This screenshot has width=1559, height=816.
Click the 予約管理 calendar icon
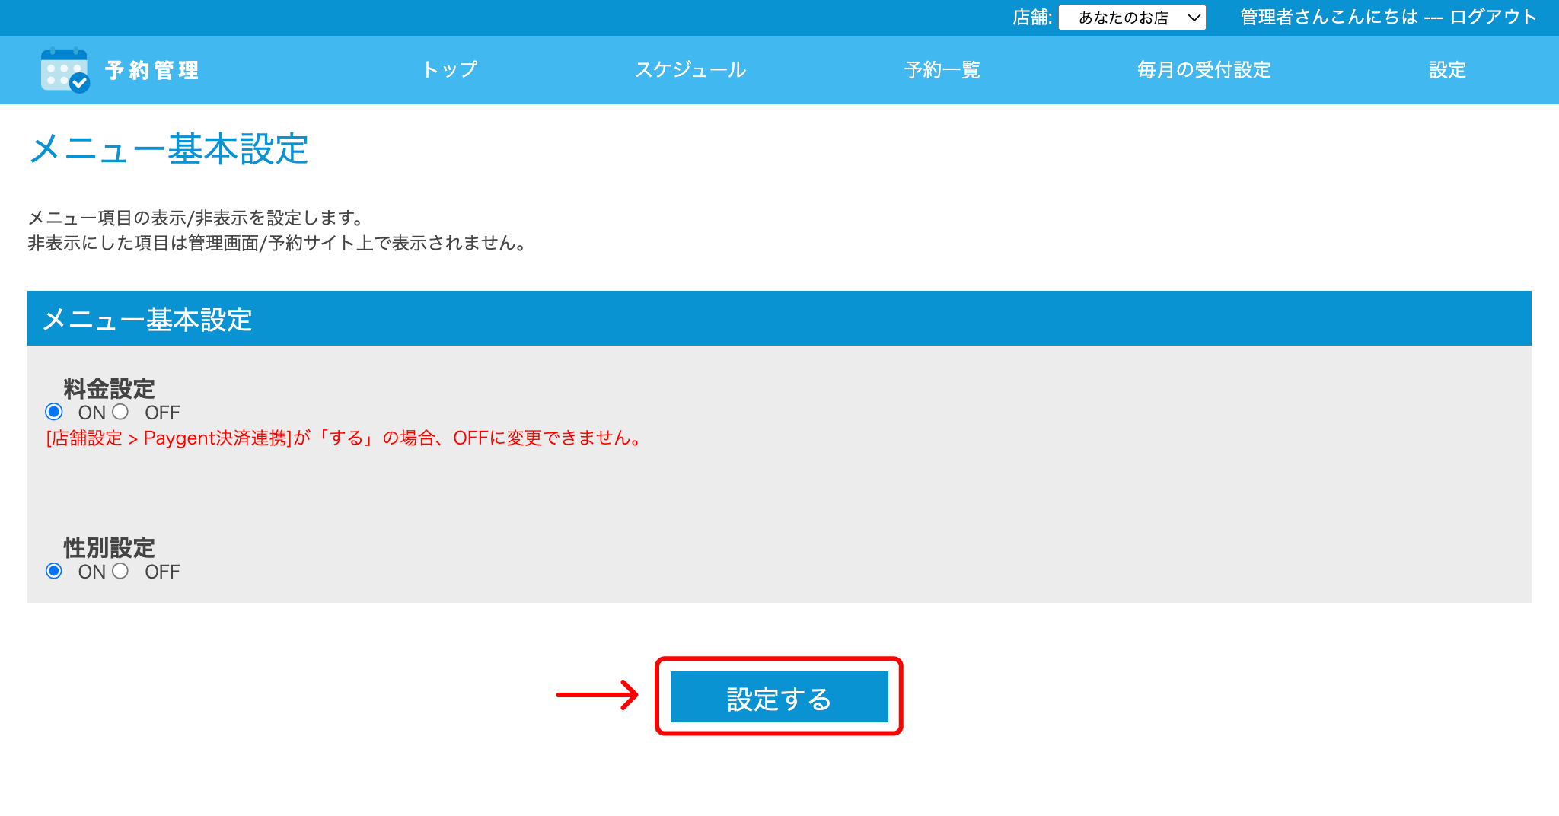[63, 70]
